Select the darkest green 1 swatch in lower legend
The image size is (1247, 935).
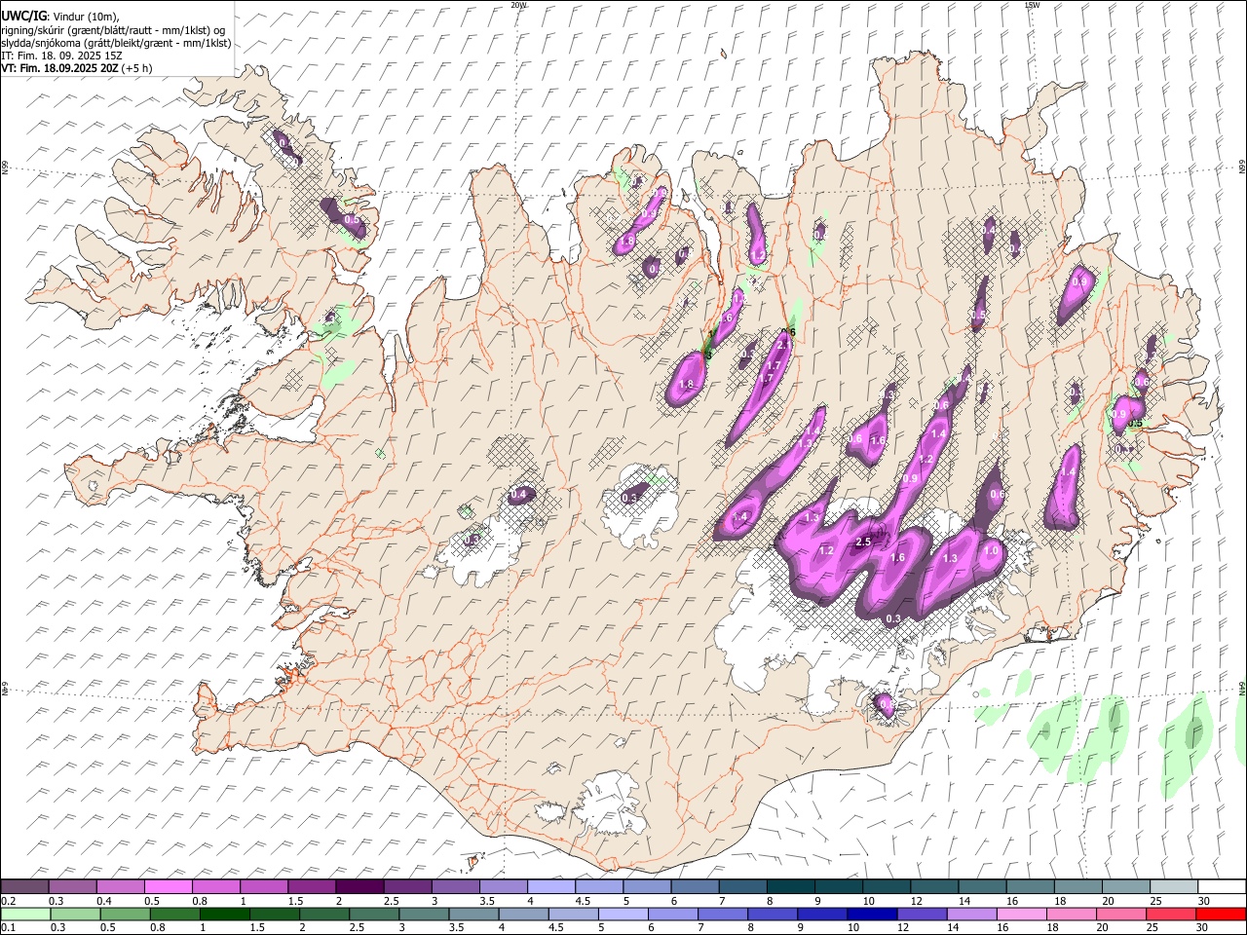point(225,914)
